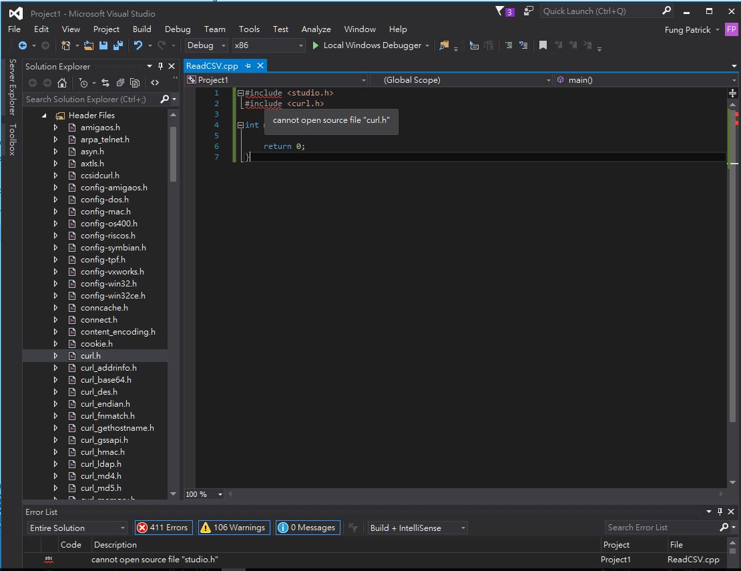Click the Open File folder icon
741x571 pixels.
click(88, 45)
